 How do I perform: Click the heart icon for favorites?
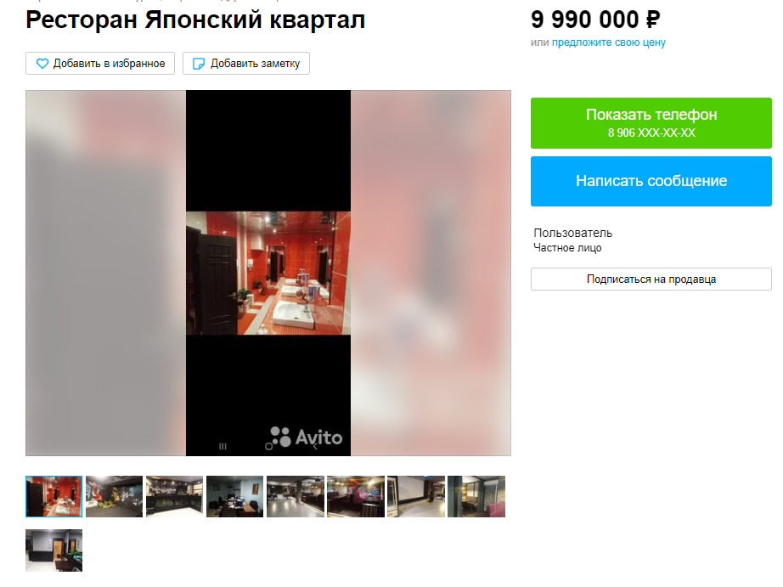42,64
